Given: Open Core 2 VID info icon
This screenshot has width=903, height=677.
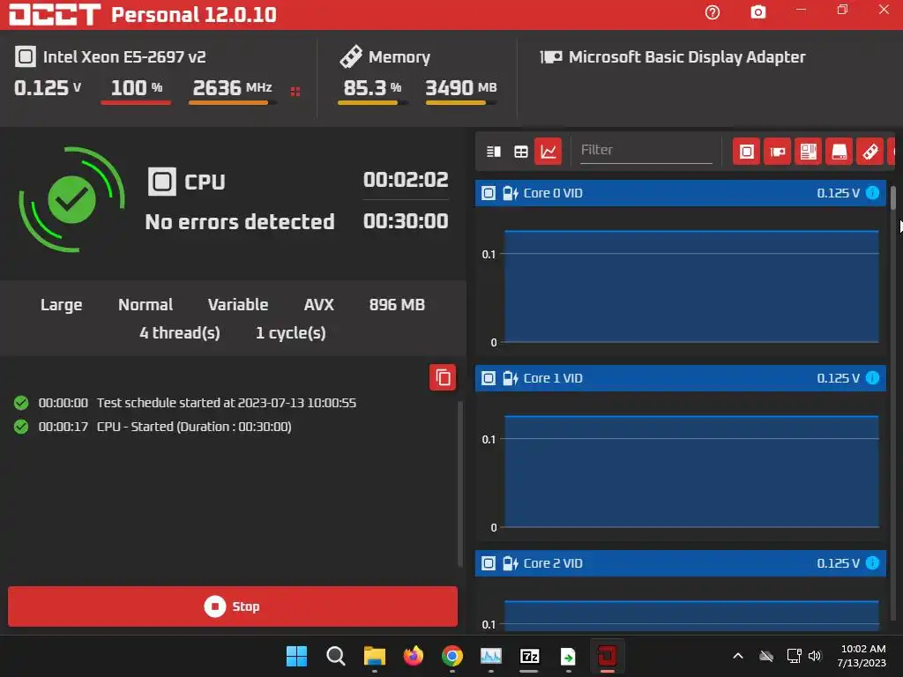Looking at the screenshot, I should click(x=872, y=563).
